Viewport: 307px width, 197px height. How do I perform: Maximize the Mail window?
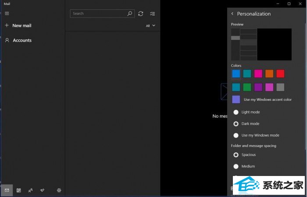289,4
